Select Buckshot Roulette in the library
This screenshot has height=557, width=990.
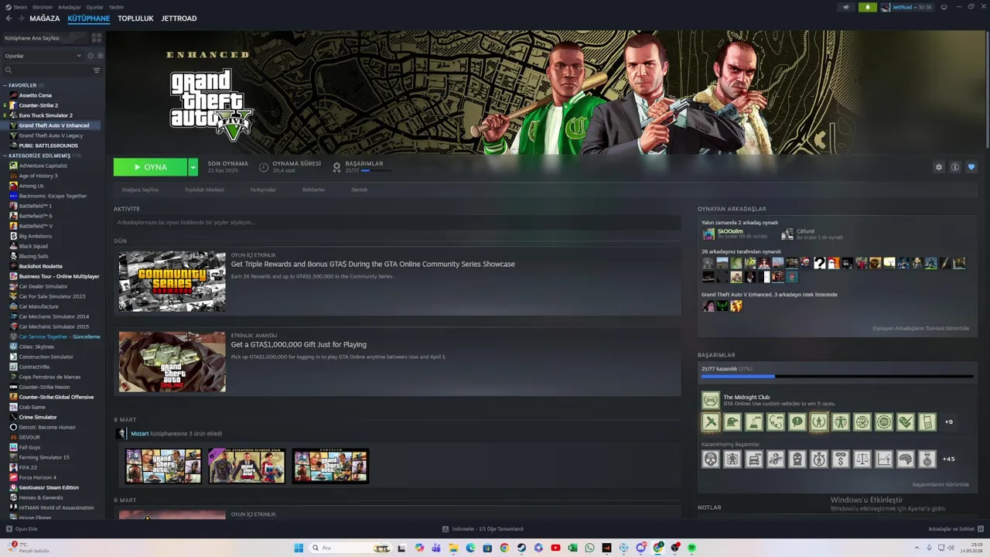click(40, 266)
